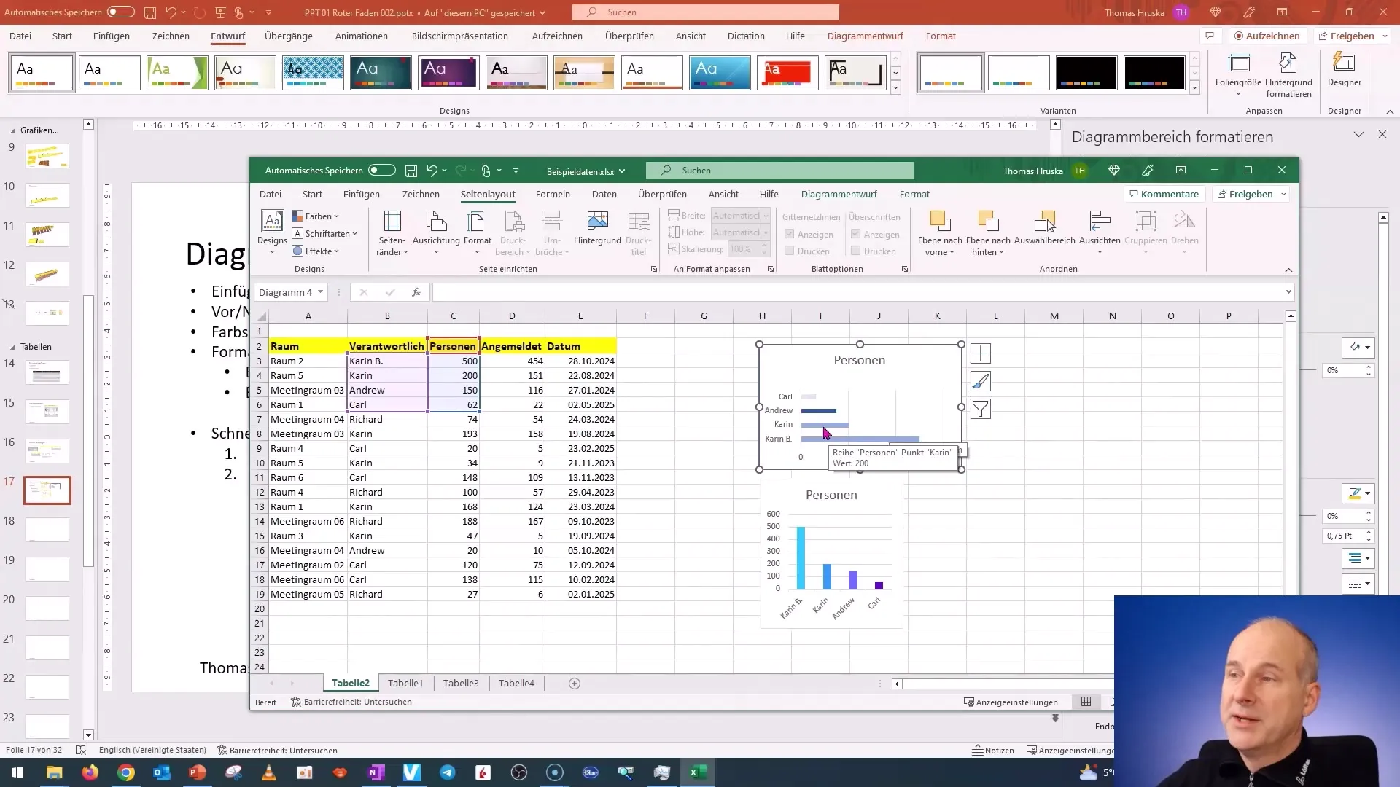
Task: Click chart styles brush button
Action: pyautogui.click(x=981, y=382)
